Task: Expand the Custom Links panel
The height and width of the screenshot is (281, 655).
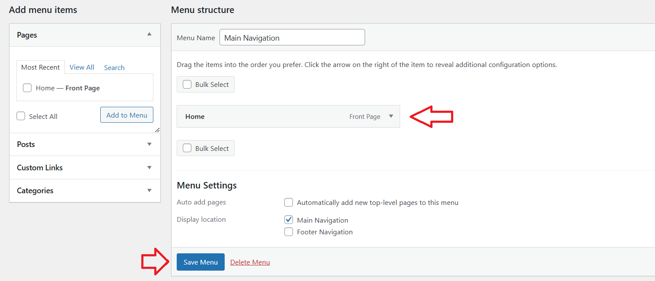Action: [149, 168]
